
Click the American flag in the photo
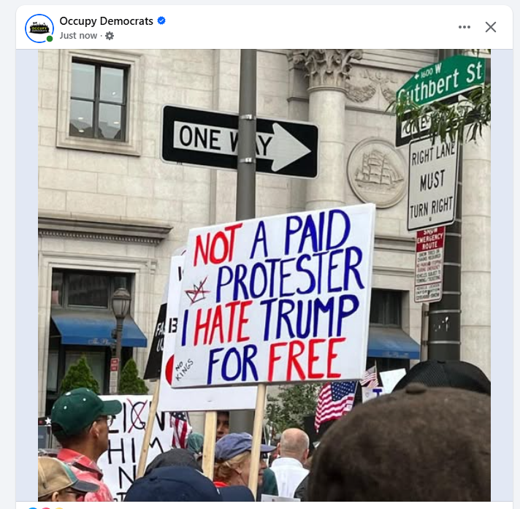(x=334, y=402)
